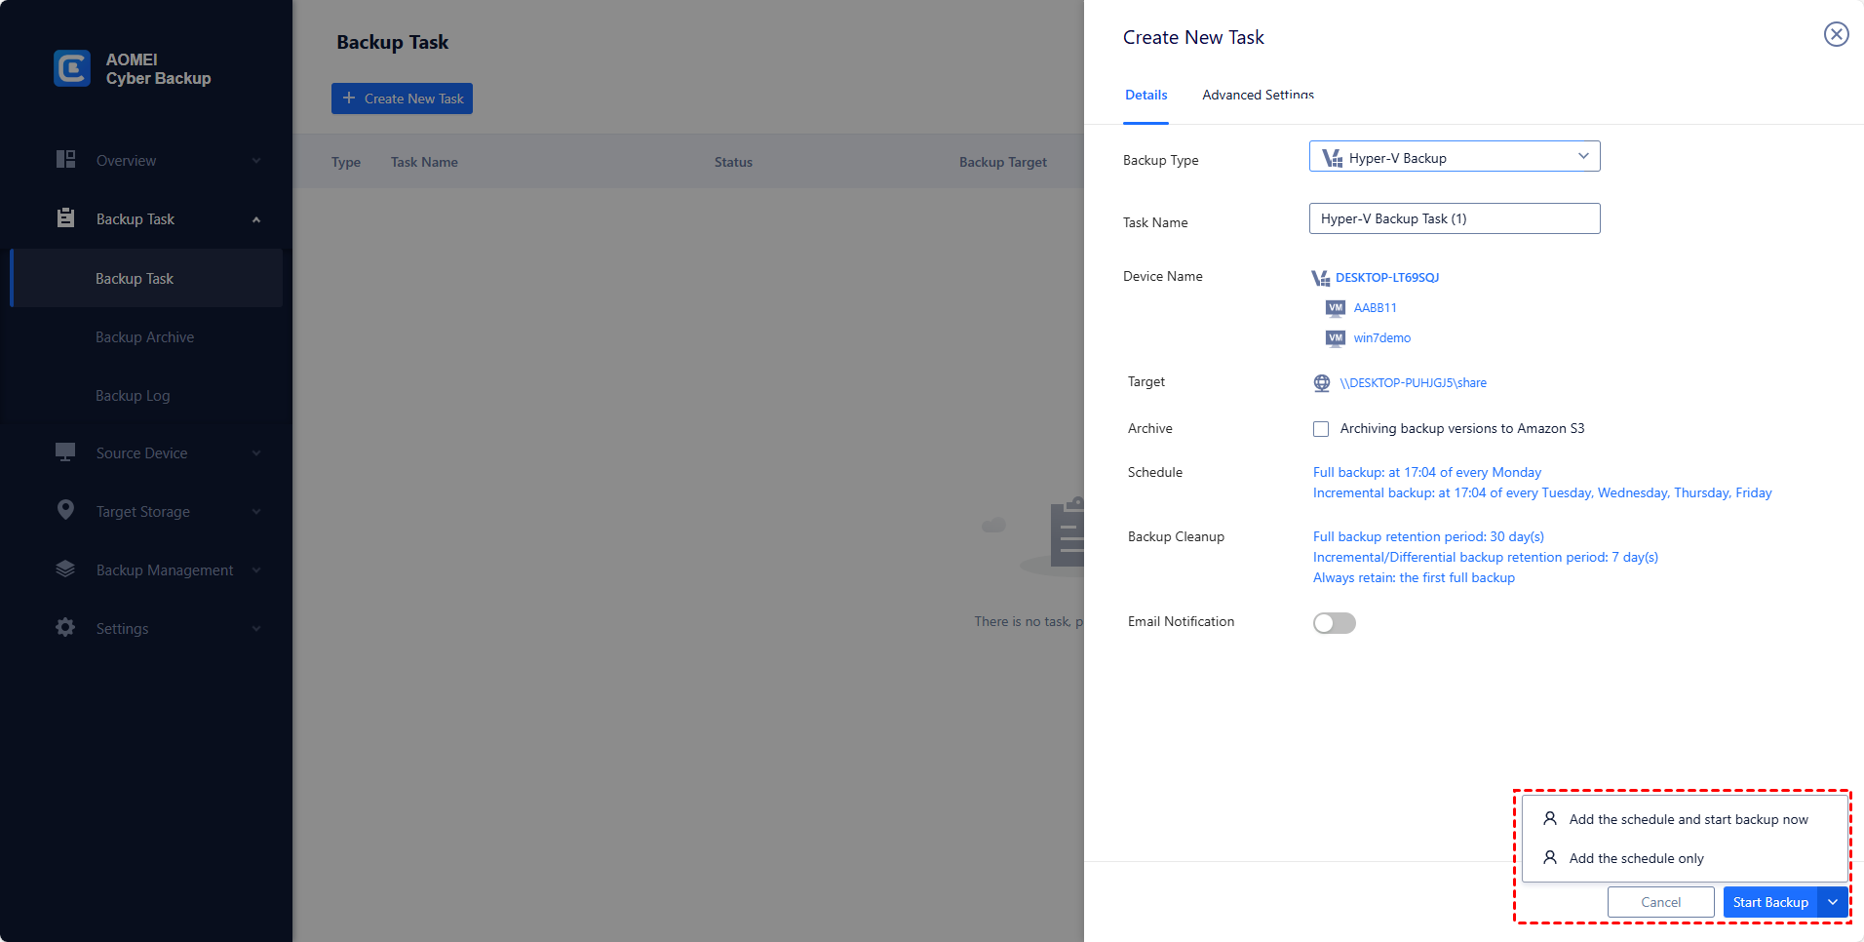Edit the full backup schedule link
Screen dimensions: 1864x942
(1427, 472)
